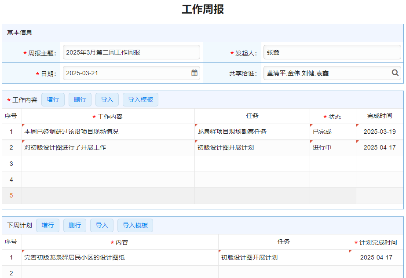
Task: Open the calendar icon in date field
Action: click(x=194, y=73)
